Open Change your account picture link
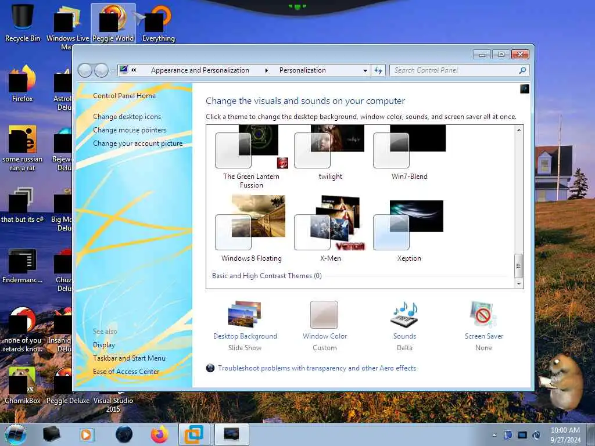595x446 pixels. tap(138, 143)
